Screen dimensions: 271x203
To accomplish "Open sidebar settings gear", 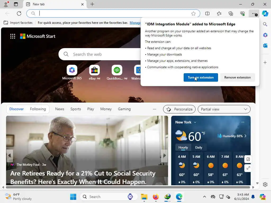I will (265, 184).
